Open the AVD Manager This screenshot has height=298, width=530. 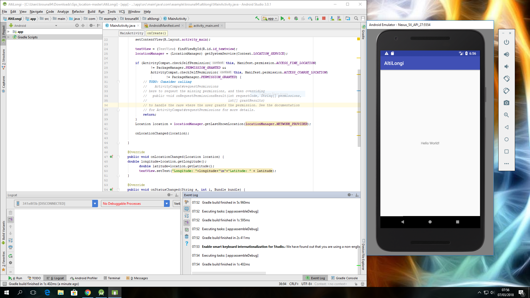coord(339,18)
